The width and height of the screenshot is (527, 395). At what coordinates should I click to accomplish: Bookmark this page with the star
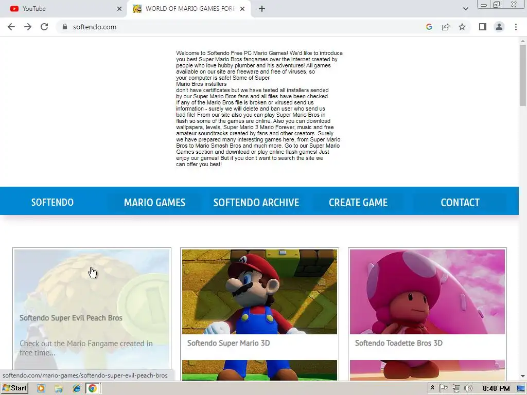click(462, 27)
